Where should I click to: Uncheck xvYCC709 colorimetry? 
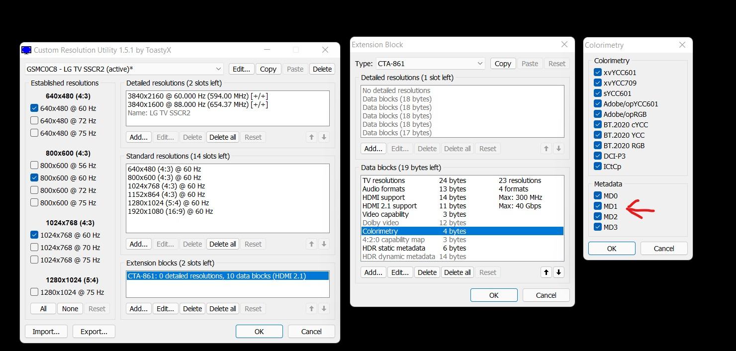598,83
